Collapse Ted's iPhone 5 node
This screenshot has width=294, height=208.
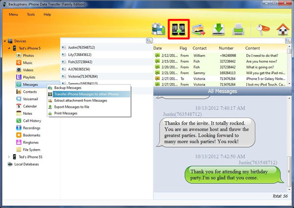(x=9, y=48)
